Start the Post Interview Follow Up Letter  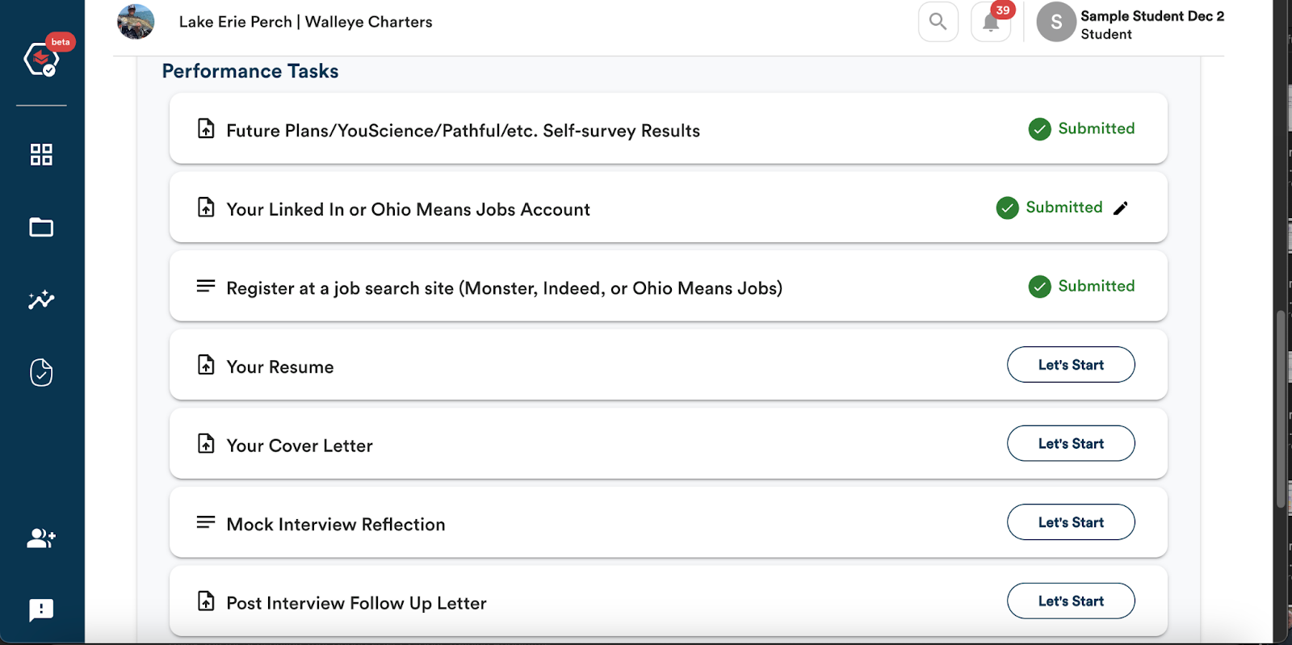(1071, 601)
